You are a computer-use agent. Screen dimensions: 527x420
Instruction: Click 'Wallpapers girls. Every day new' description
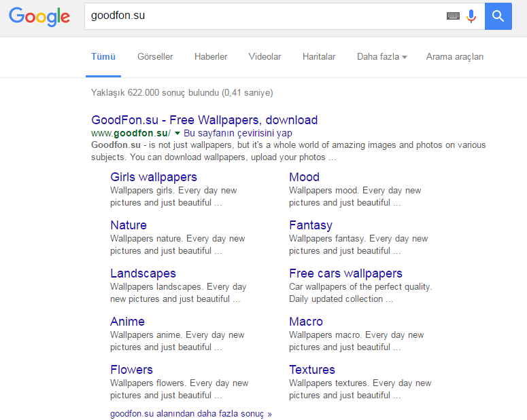tap(173, 197)
